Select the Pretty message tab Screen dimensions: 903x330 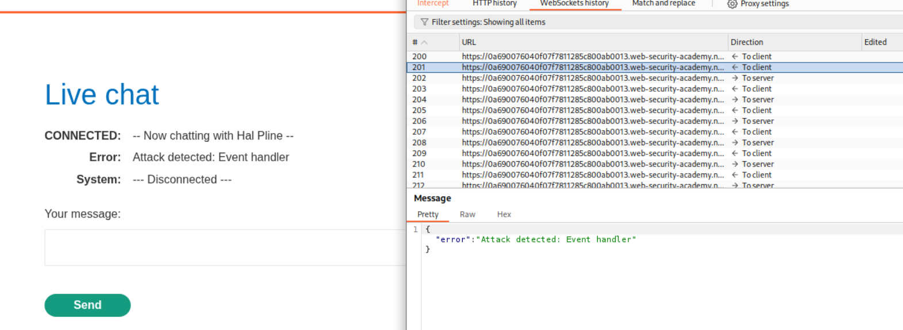click(x=428, y=215)
